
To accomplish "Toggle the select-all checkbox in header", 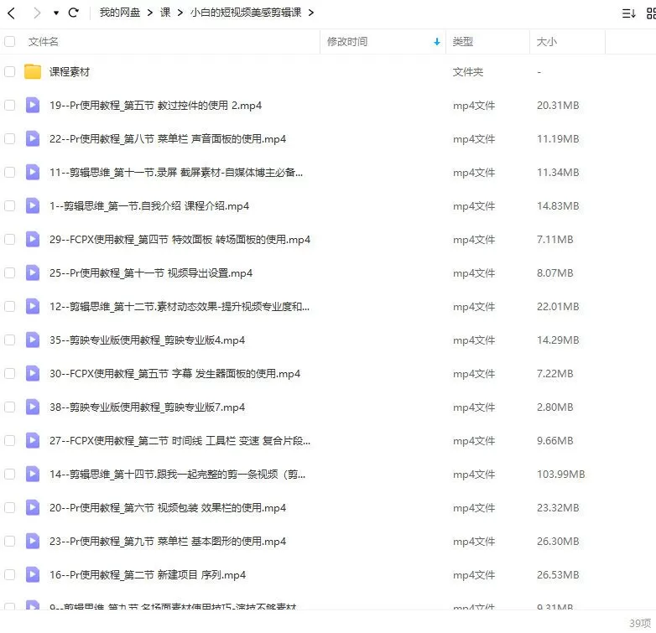I will pyautogui.click(x=10, y=42).
